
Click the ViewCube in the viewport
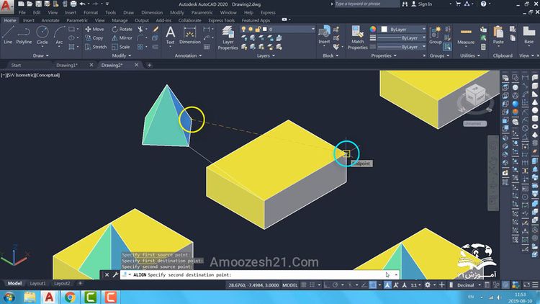(473, 95)
